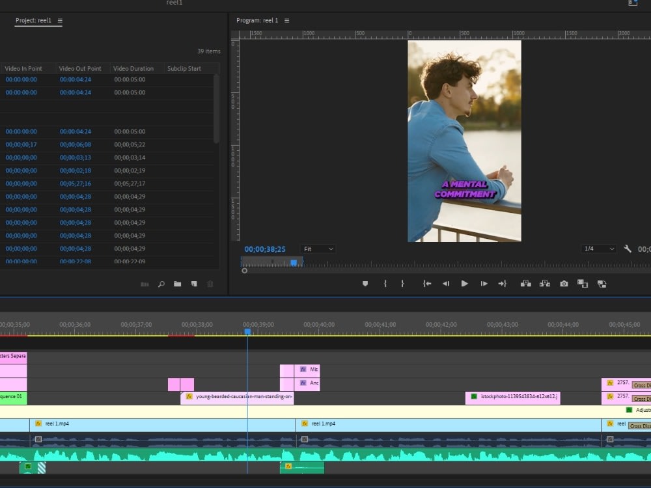Create a New Bin with the folder icon
Image resolution: width=651 pixels, height=488 pixels.
click(x=177, y=284)
